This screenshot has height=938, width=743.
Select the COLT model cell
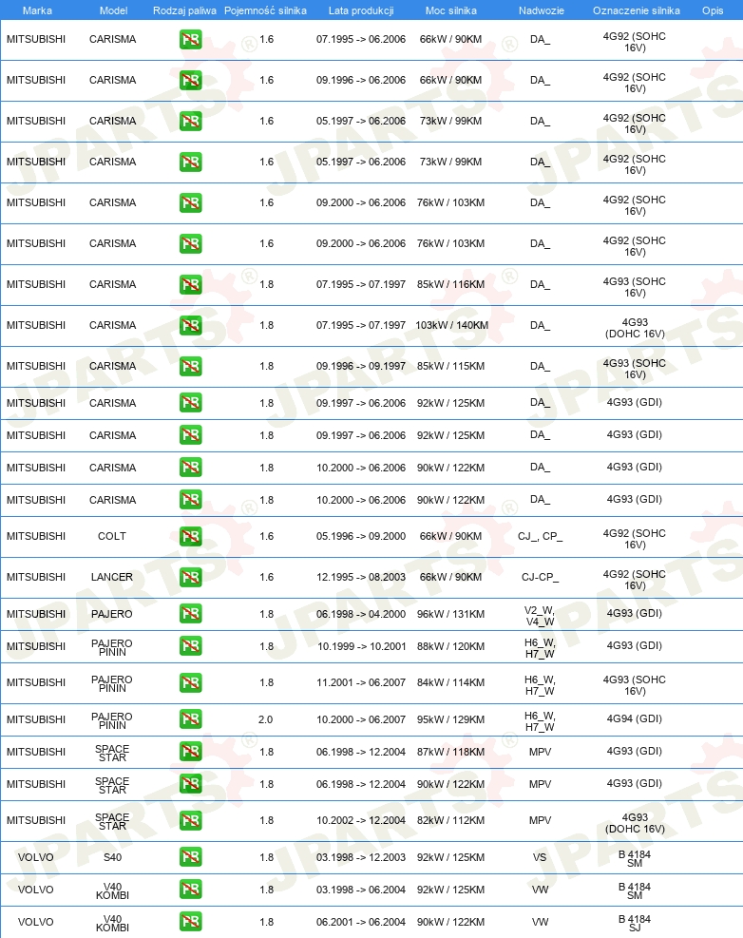(x=112, y=536)
